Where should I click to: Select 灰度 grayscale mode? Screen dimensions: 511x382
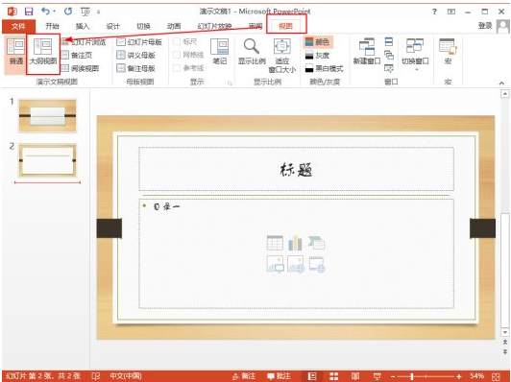pos(317,56)
